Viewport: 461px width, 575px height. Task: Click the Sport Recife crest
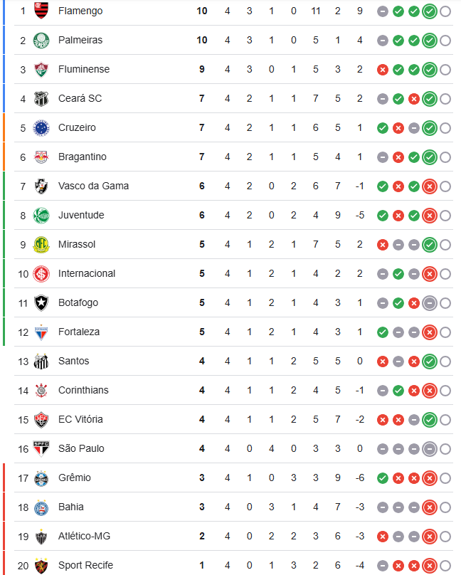[x=41, y=566]
